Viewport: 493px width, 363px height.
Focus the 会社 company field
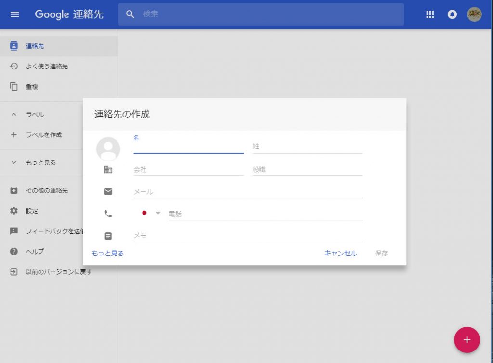tap(188, 169)
